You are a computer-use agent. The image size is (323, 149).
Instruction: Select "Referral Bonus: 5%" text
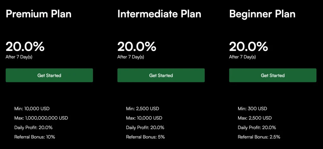(145, 137)
